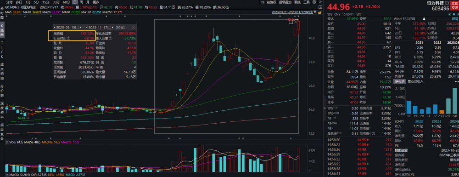Step end date back with the left arrow

(x=87, y=27)
